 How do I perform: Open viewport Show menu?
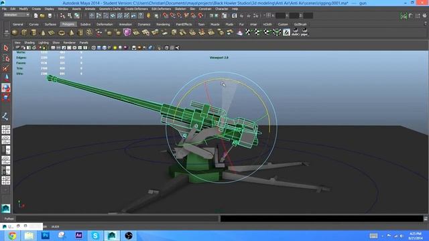56,43
